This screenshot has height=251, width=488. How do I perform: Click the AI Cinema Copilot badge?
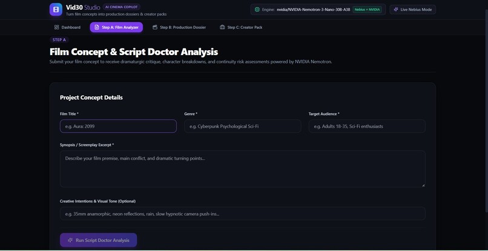click(x=121, y=7)
